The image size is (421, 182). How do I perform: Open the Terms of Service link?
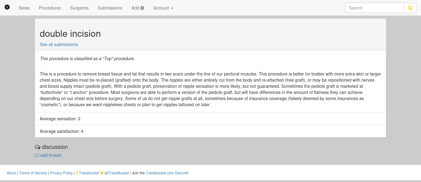click(x=33, y=173)
